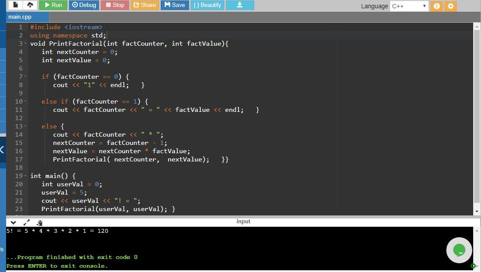The image size is (481, 272).
Task: Collapse the console with the chevron-down icon
Action: (x=13, y=222)
